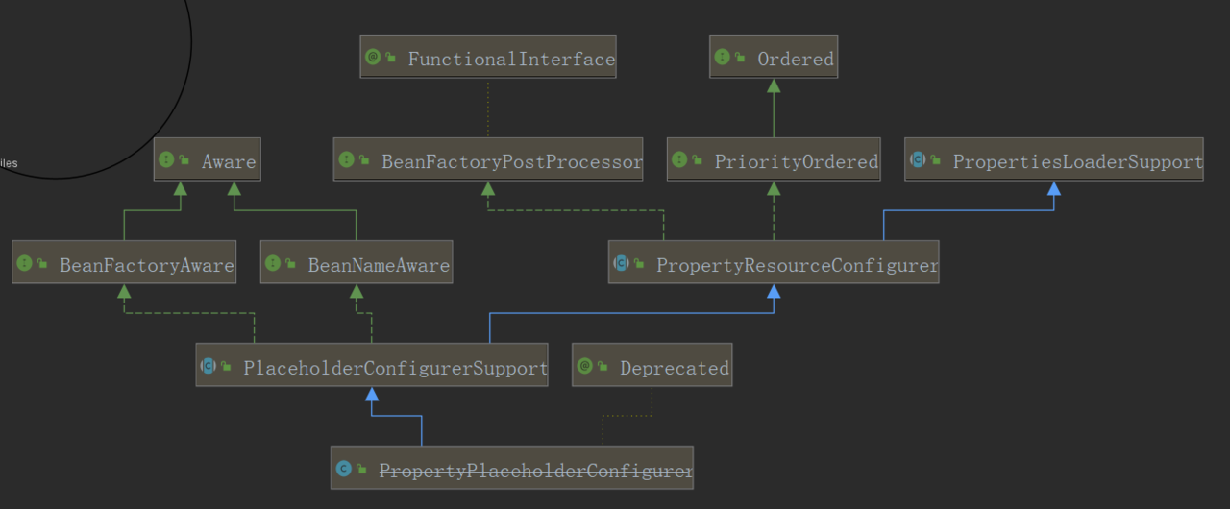This screenshot has height=509, width=1230.
Task: Select the Deprecated annotation node
Action: tap(652, 366)
